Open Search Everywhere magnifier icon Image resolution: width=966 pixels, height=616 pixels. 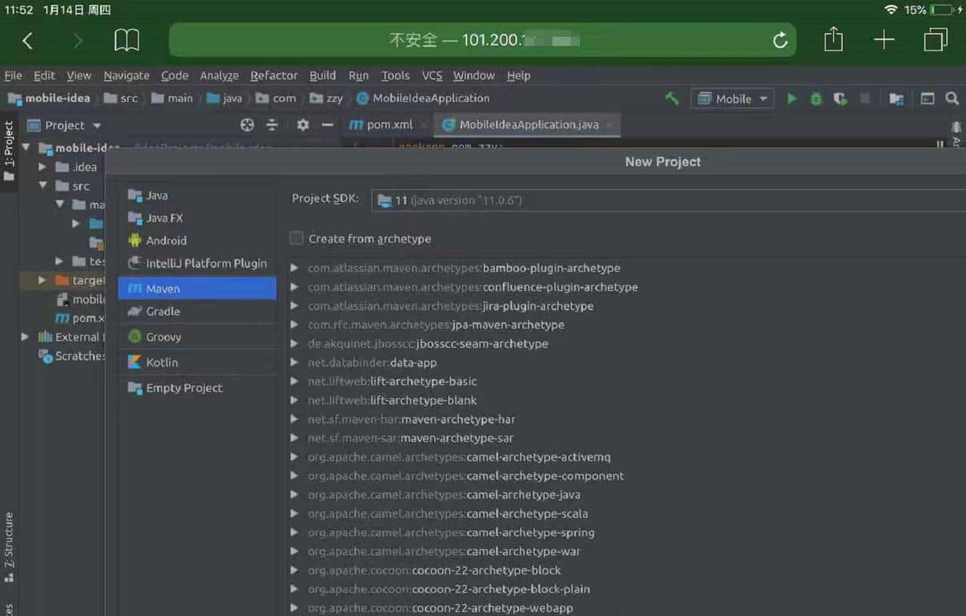point(952,99)
